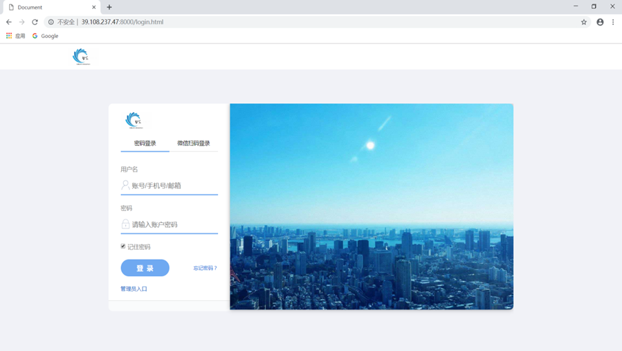The image size is (622, 351).
Task: Bookmark this page with the star icon
Action: (x=583, y=22)
